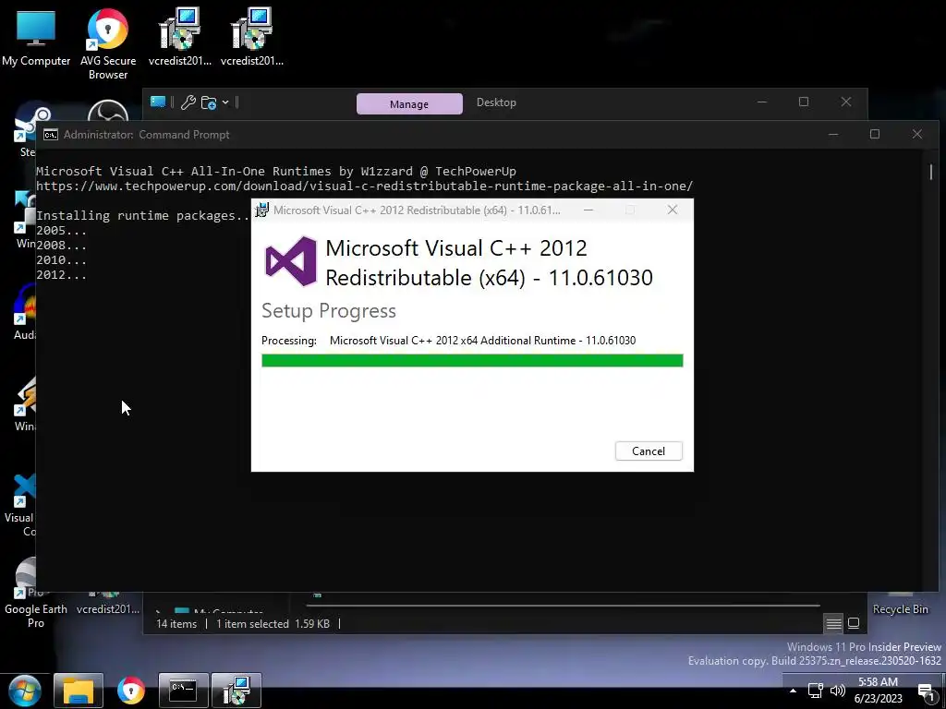Click the new folder icon in Explorer toolbar

point(209,102)
